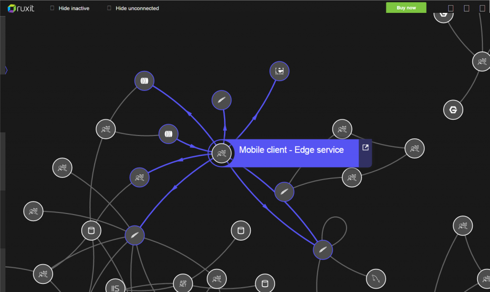
Task: Select the Couchbase node nearest the Edge service node
Action: pos(168,134)
